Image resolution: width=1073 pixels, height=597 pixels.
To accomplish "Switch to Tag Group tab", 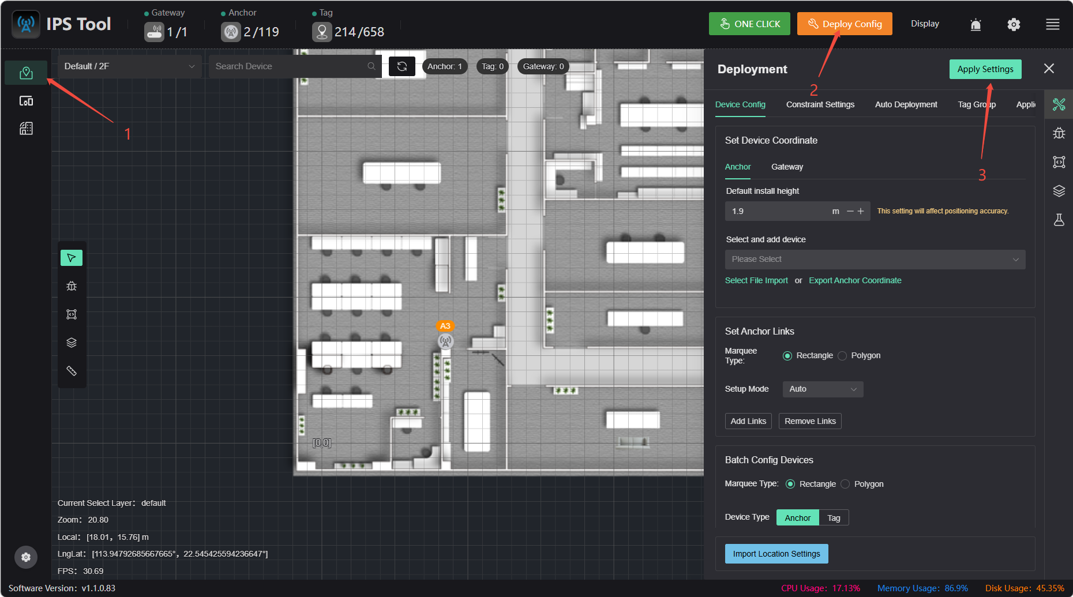I will pos(977,104).
